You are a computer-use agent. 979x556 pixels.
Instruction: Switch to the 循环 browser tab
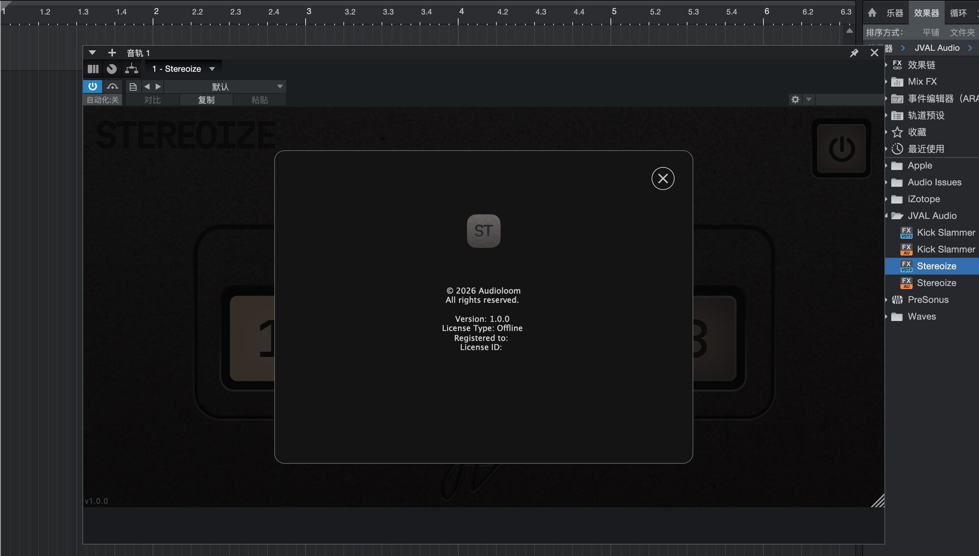(x=958, y=13)
